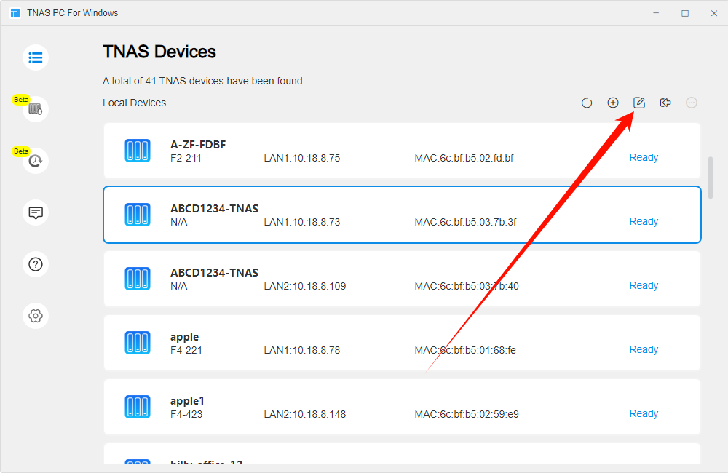Click Ready link for LAN2:10.18.8.109
This screenshot has height=473, width=728.
point(644,285)
